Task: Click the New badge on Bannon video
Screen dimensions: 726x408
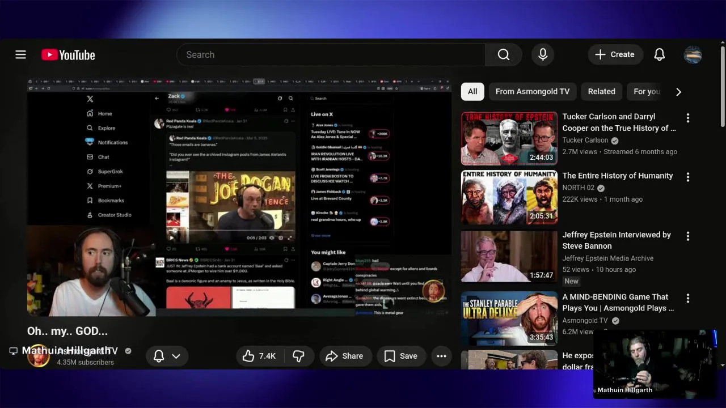Action: 571,281
